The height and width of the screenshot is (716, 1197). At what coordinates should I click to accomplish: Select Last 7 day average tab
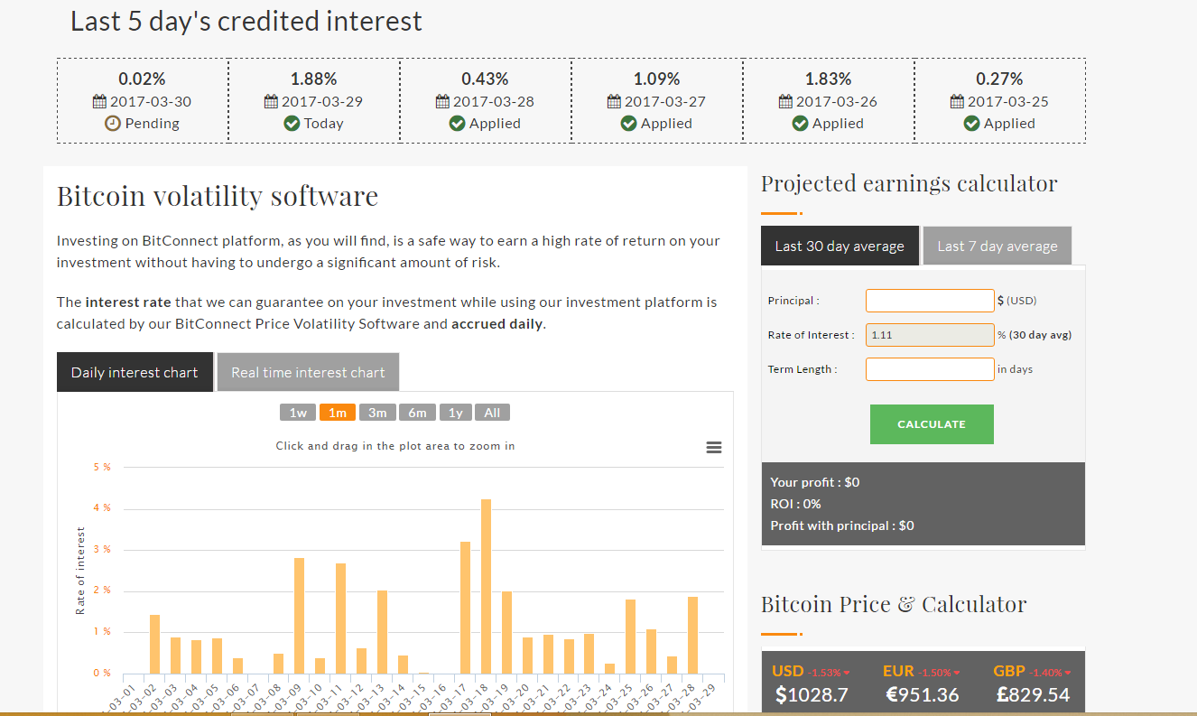997,246
